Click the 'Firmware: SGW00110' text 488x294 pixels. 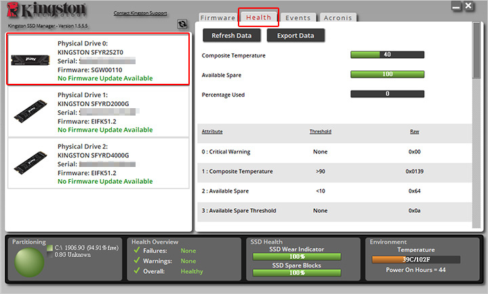point(90,70)
